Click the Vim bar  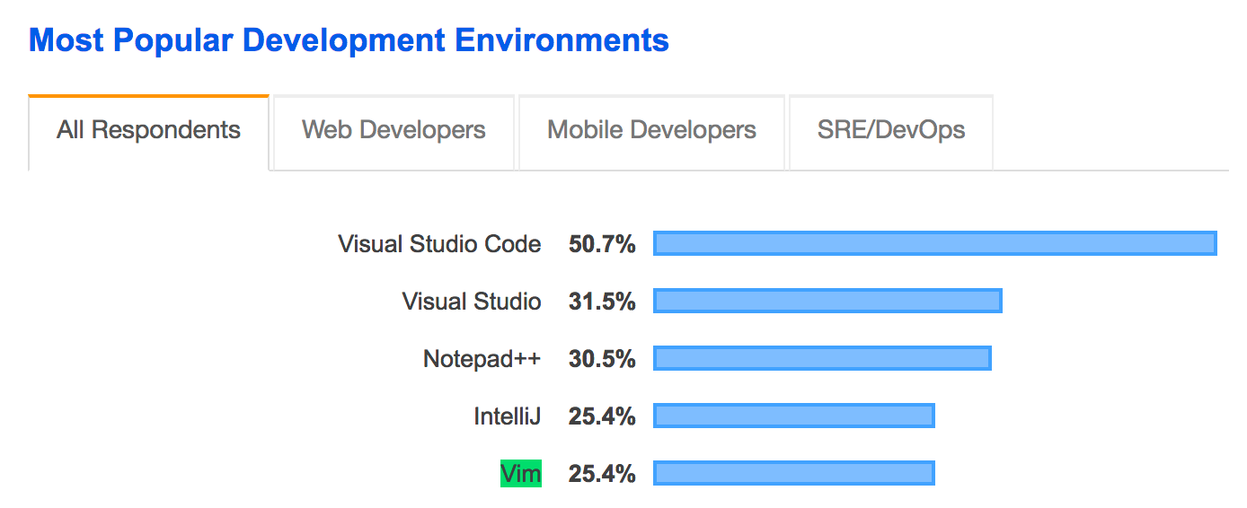[794, 473]
